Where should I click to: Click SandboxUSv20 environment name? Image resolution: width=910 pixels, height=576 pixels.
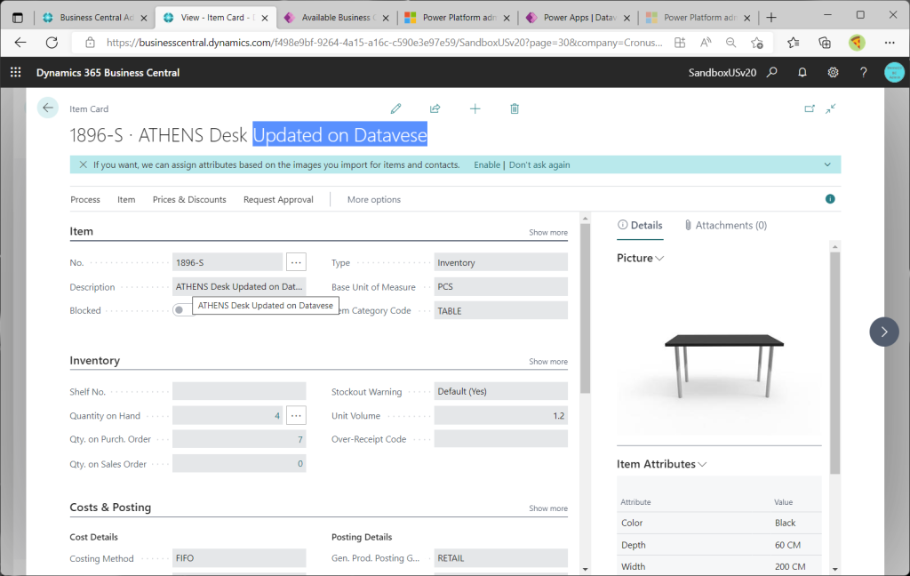tap(722, 73)
